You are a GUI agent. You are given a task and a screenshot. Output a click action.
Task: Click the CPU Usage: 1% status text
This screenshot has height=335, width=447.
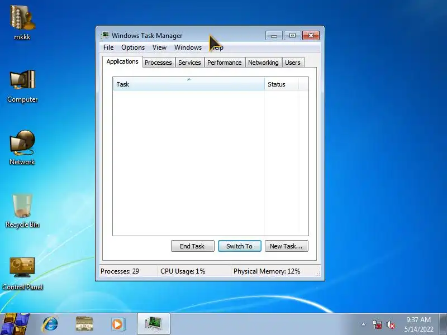(x=183, y=271)
